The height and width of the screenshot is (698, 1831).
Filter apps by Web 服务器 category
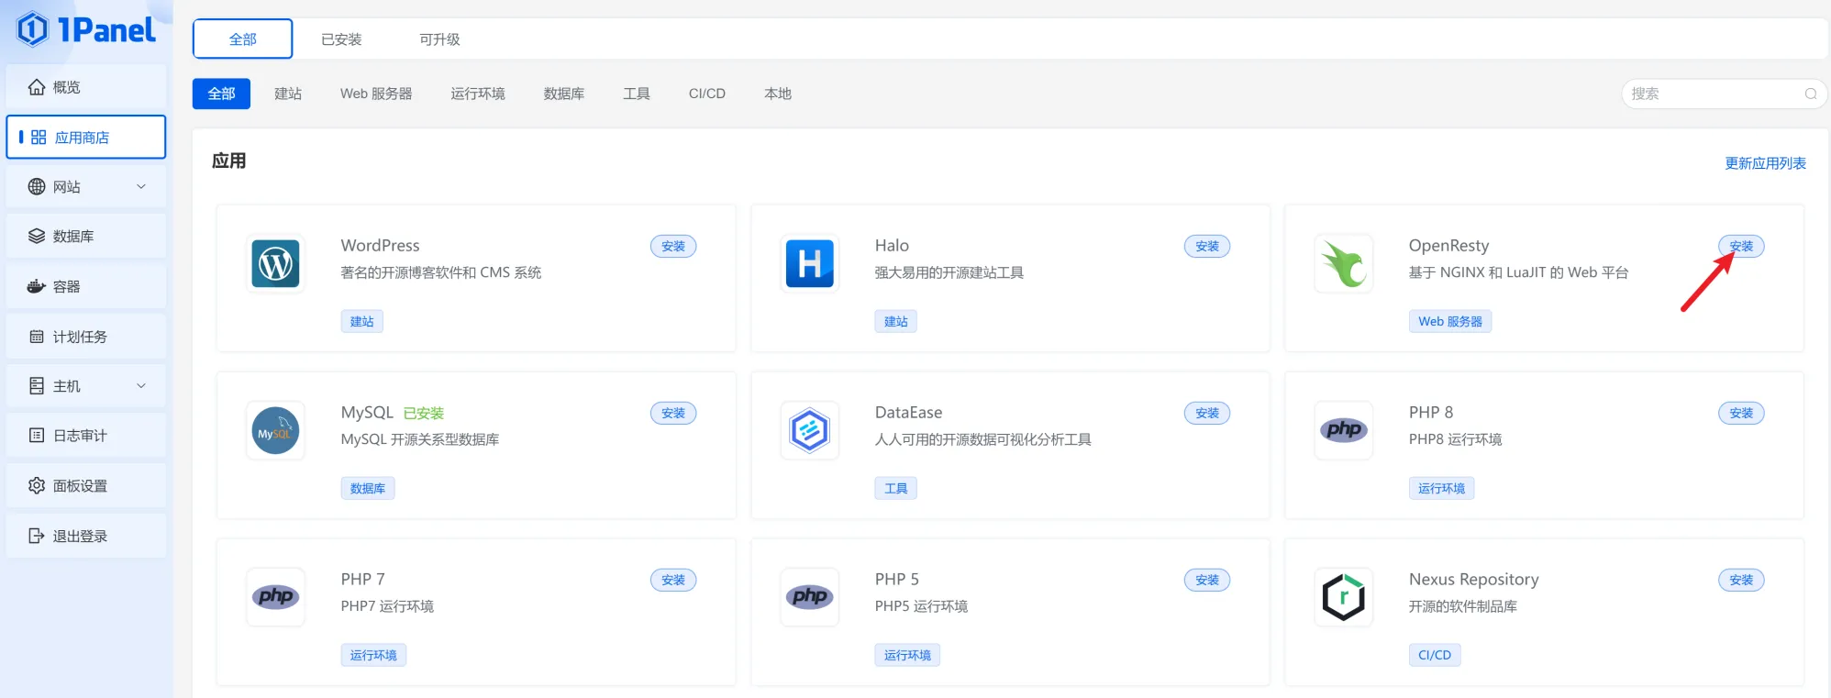click(376, 94)
